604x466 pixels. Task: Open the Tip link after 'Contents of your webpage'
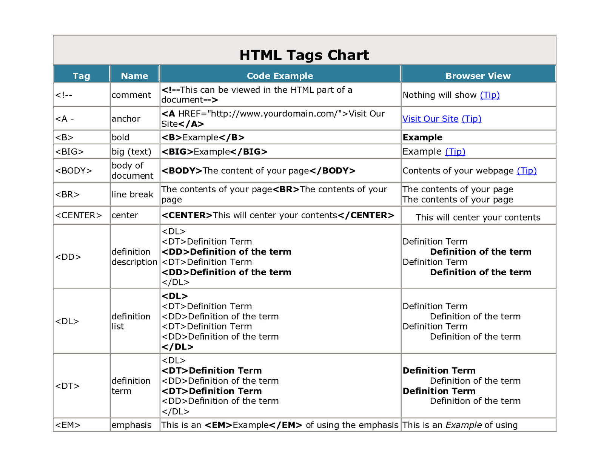[x=527, y=171]
